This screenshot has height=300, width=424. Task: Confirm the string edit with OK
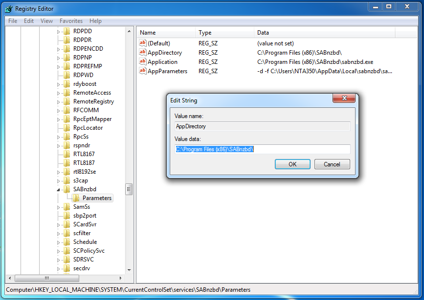pyautogui.click(x=292, y=164)
